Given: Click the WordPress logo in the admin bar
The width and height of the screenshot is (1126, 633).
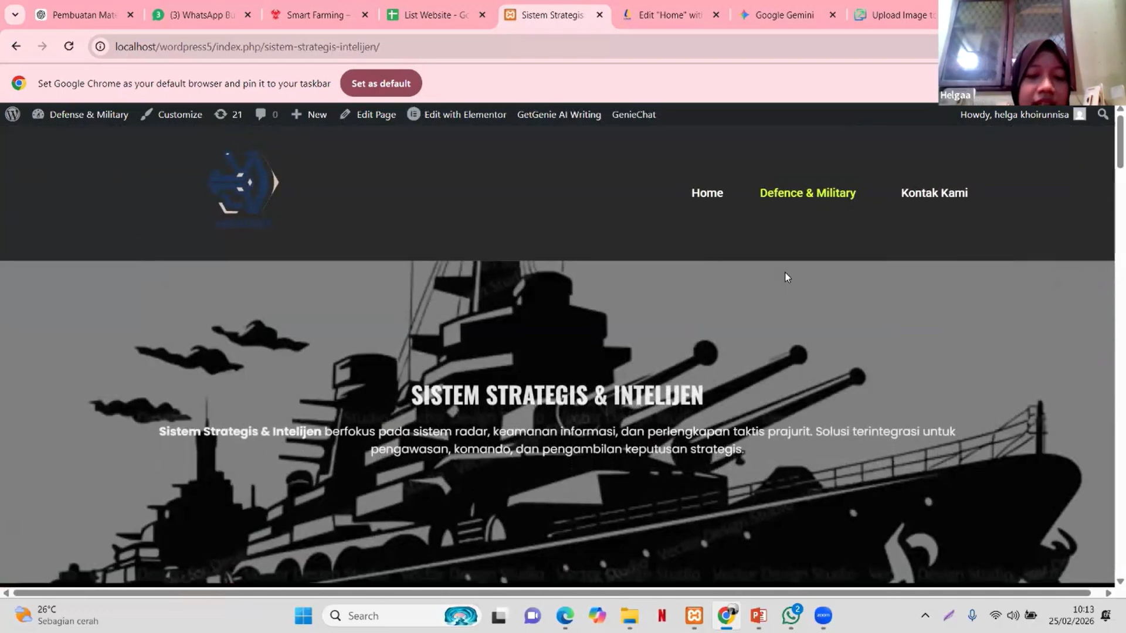Looking at the screenshot, I should (x=13, y=114).
